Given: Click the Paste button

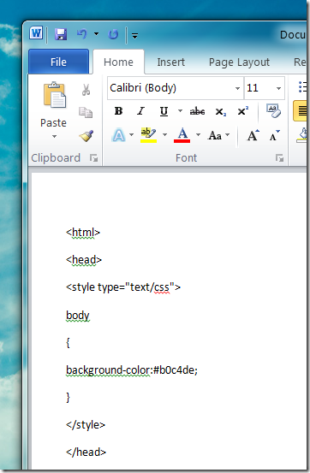Looking at the screenshot, I should 53,110.
